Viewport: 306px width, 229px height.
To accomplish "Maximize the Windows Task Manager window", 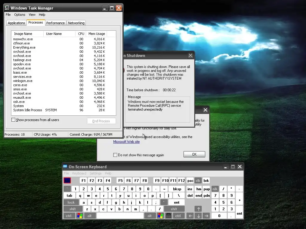I will click(x=112, y=8).
